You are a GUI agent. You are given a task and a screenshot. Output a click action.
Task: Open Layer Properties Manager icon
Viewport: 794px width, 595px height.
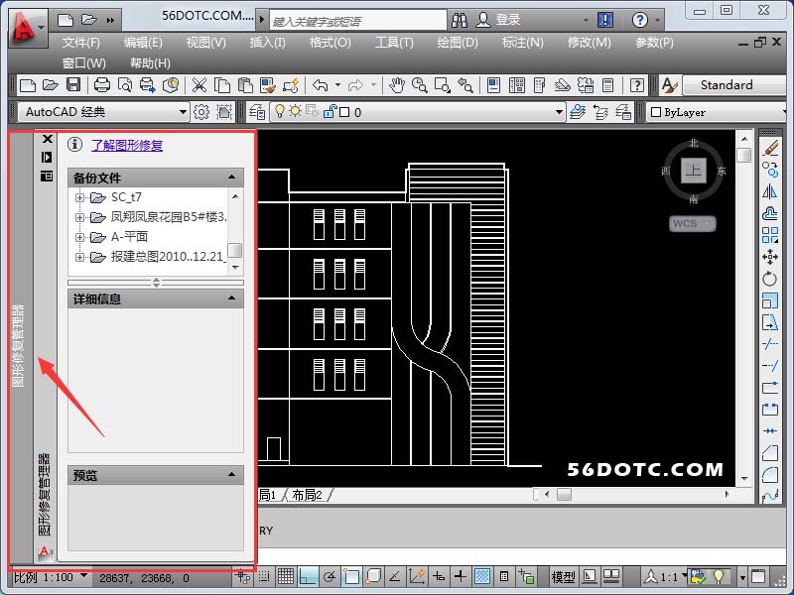tap(257, 112)
